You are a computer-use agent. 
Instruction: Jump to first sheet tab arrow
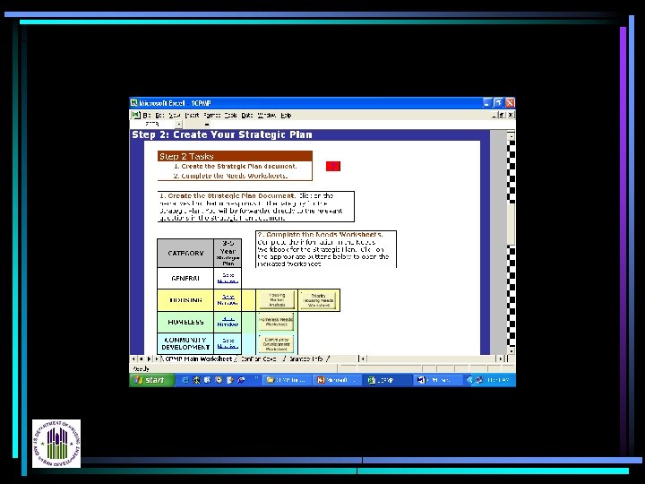(133, 359)
